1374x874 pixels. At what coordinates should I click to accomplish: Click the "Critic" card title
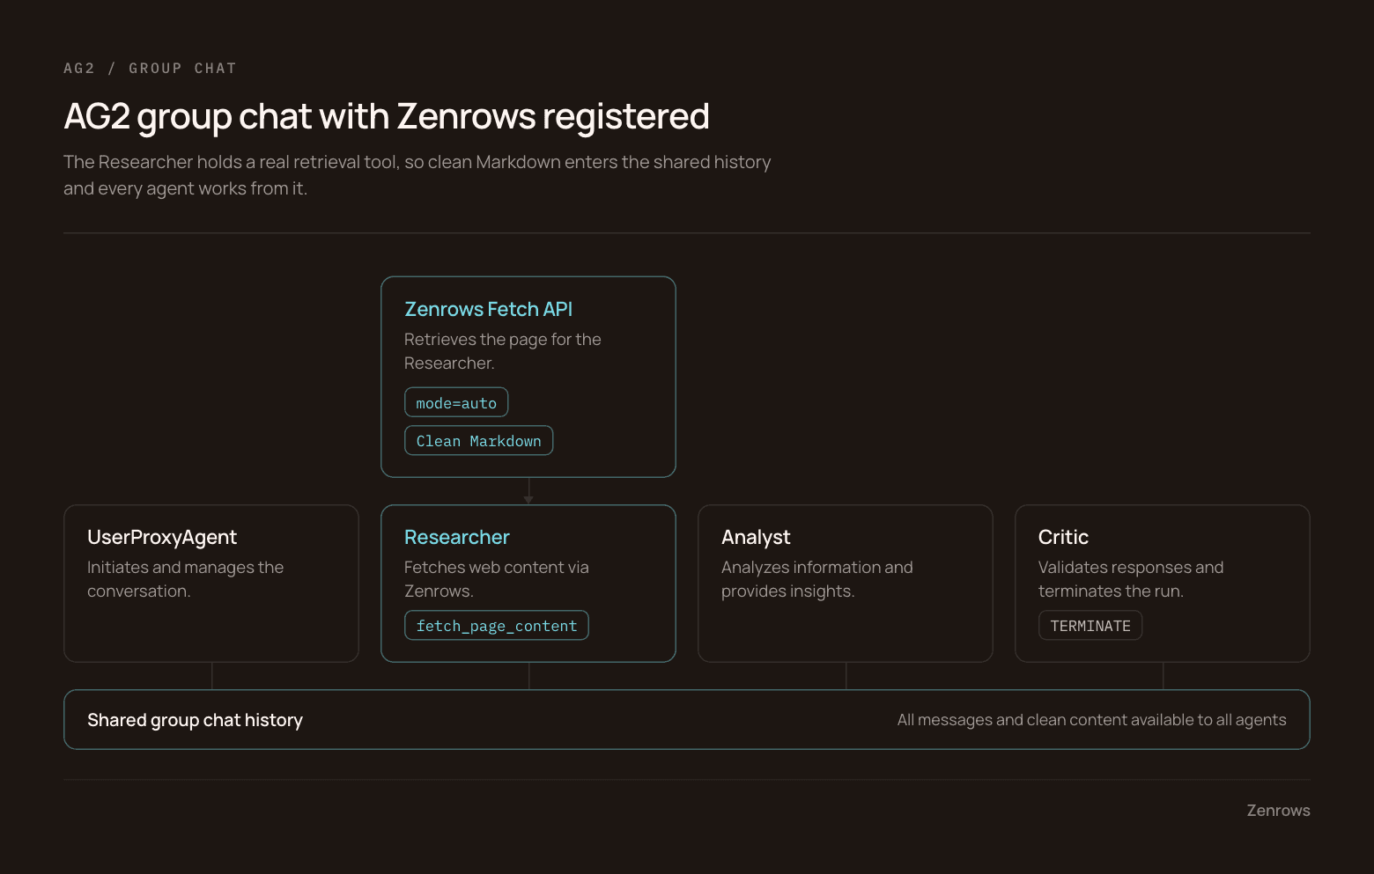[x=1063, y=537]
